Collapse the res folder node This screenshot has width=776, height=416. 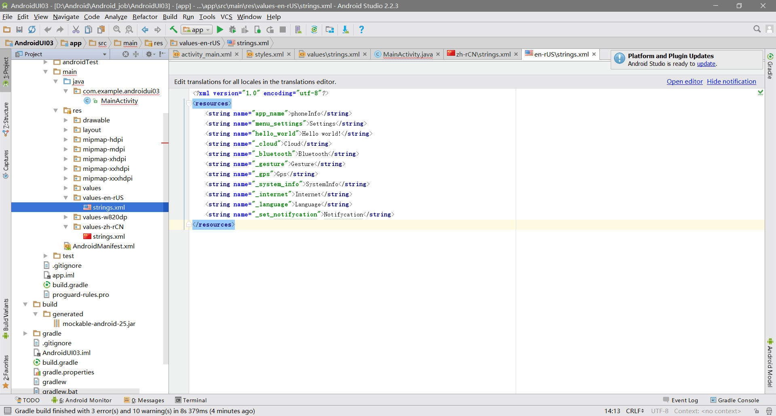coord(56,111)
